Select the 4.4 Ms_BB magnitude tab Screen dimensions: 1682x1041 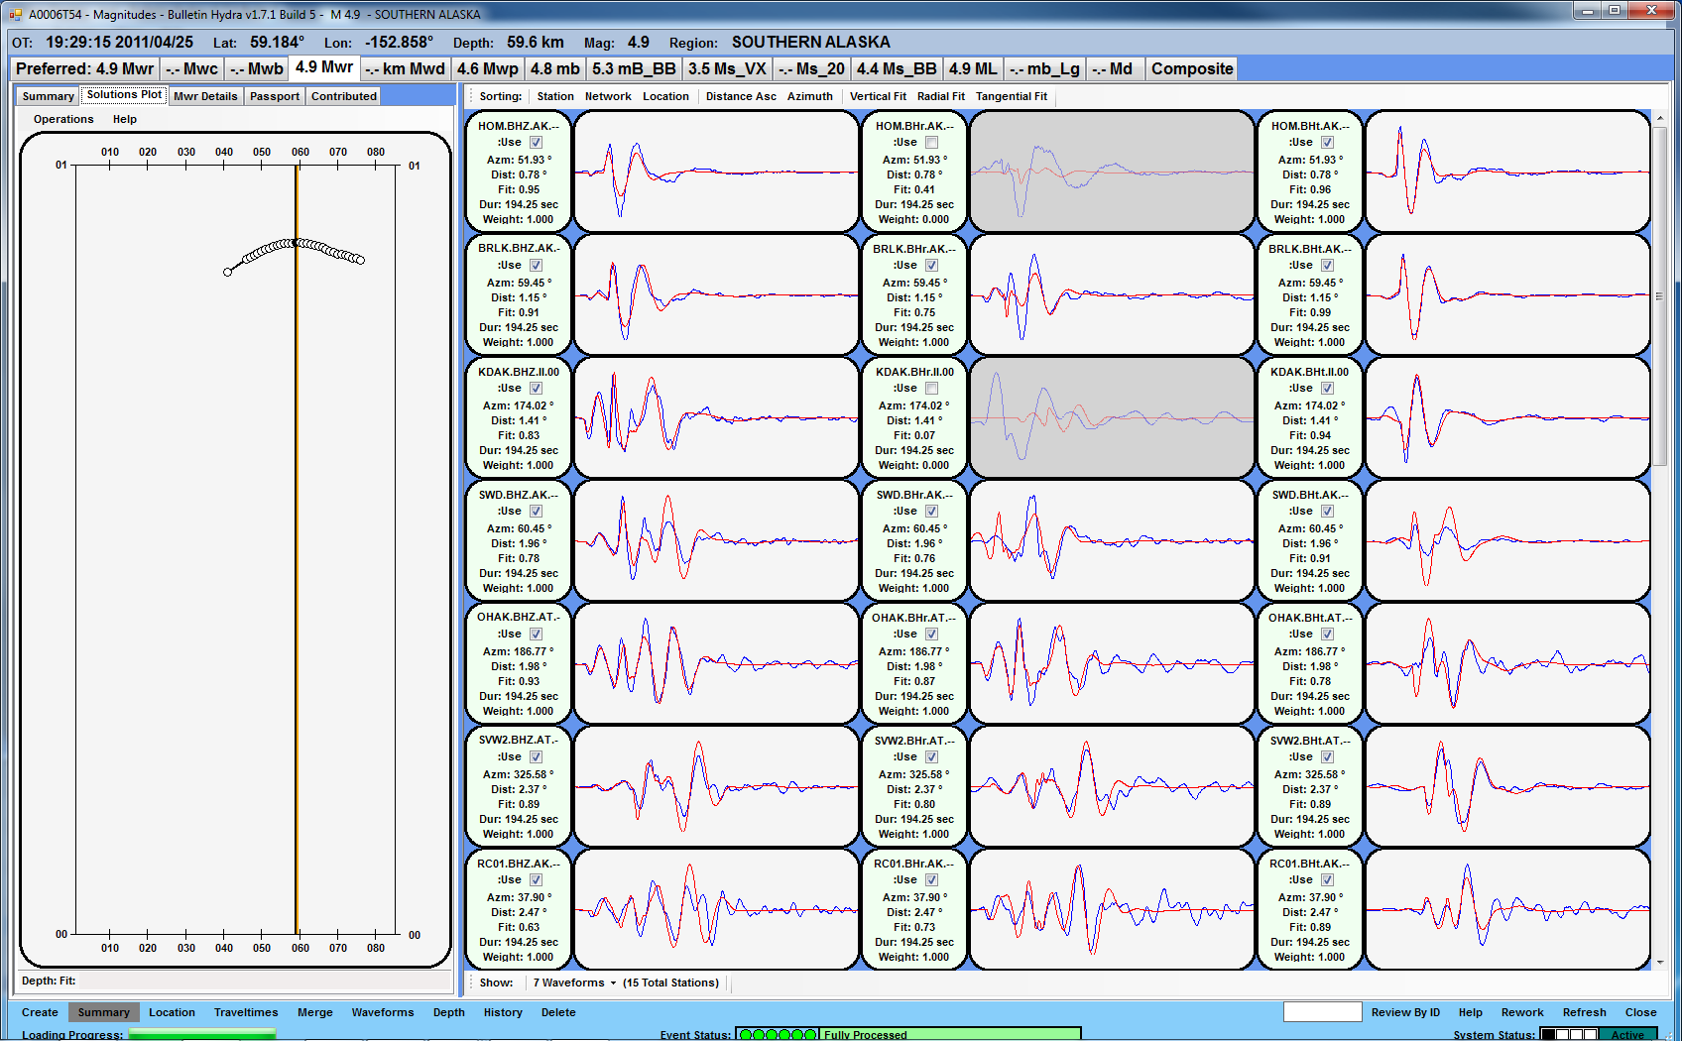pyautogui.click(x=897, y=68)
